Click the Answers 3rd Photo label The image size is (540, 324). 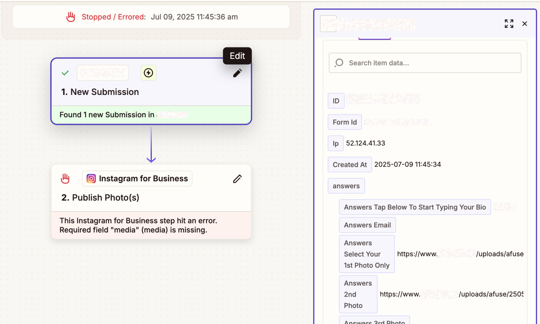coord(374,320)
